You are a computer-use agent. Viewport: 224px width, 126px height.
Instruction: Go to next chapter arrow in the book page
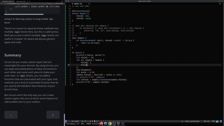tap(53, 115)
